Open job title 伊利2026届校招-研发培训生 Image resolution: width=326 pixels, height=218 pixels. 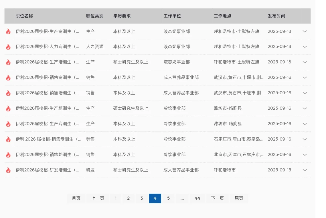[x=48, y=170]
